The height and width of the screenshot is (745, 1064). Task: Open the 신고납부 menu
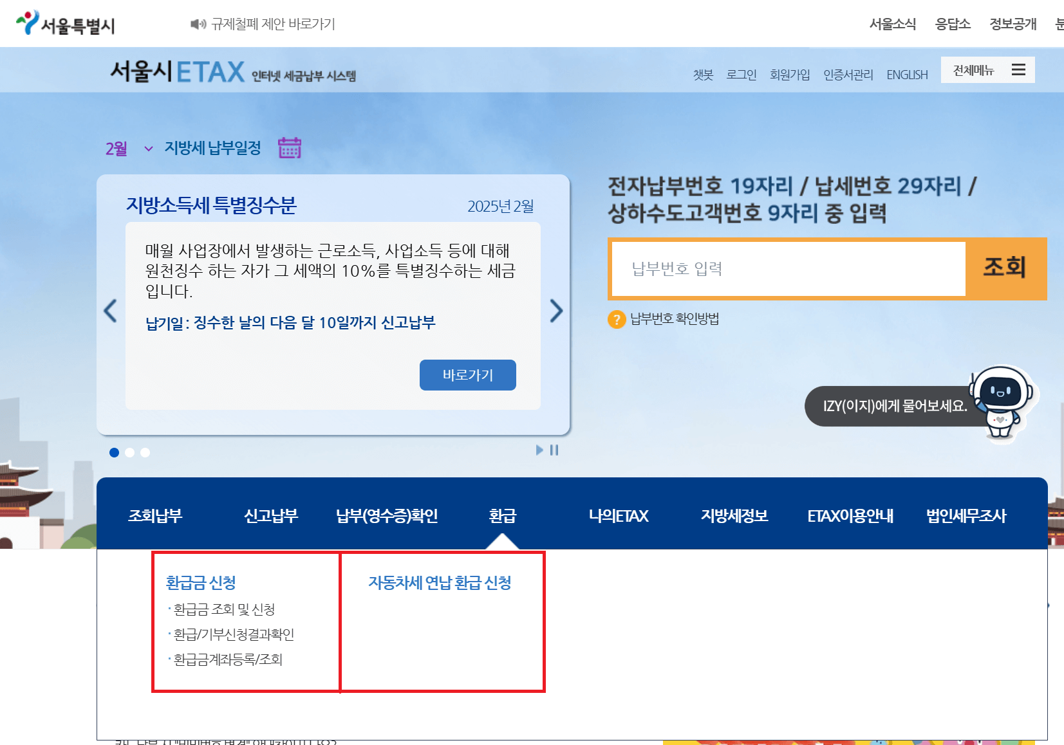pos(271,515)
